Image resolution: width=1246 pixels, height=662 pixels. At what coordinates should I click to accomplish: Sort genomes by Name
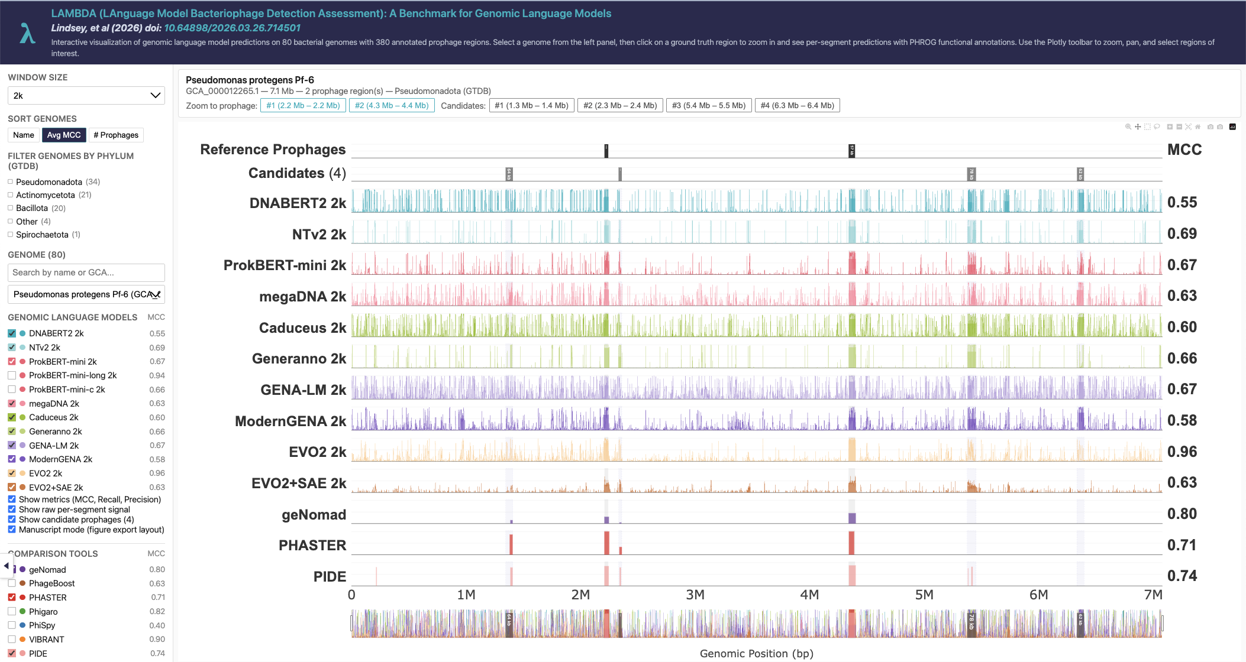(x=24, y=135)
